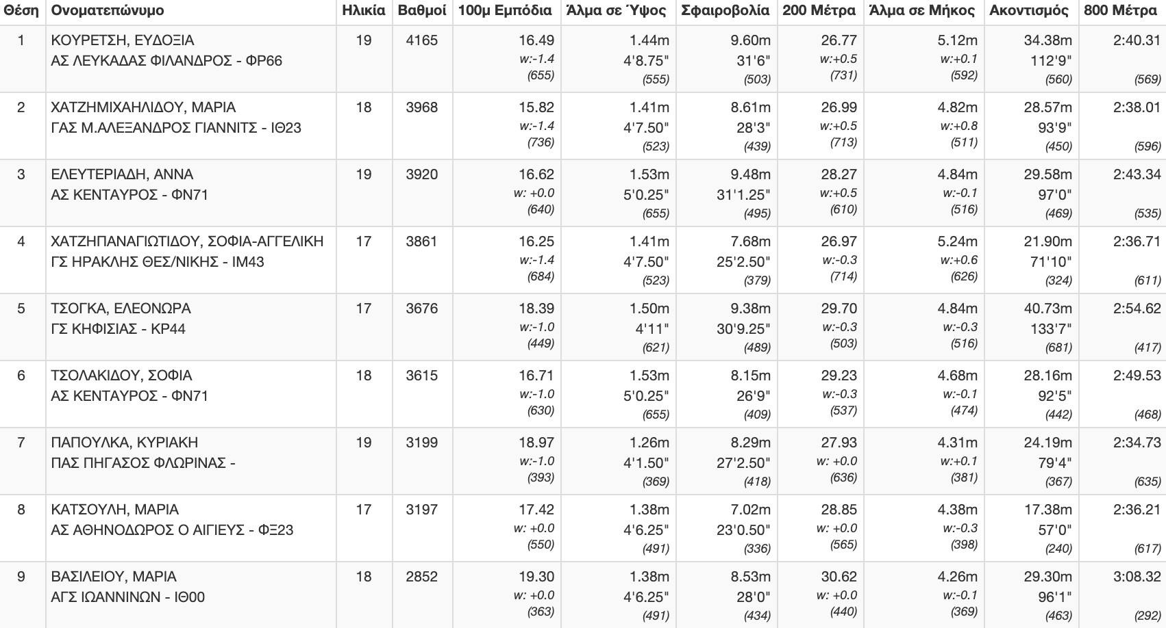This screenshot has height=628, width=1166.
Task: Click the club ΑΣ ΚΕΝΤΑΥΡΟΣ - ΦΝ71 under ΕΛΕΥΘΕΡΙΑΔΗ
Action: (x=129, y=195)
